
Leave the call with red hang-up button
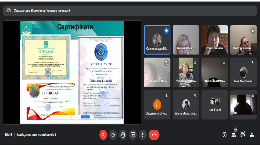(x=154, y=135)
